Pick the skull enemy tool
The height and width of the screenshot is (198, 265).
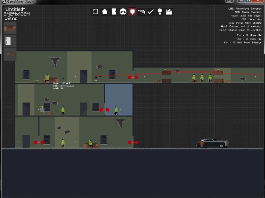(123, 12)
